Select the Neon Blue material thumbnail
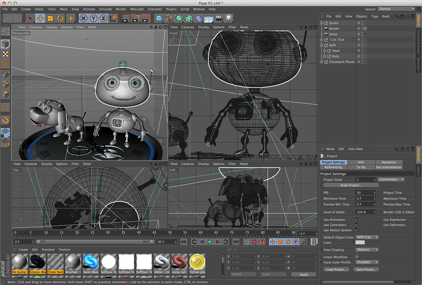Screen dimensions: 422x285 click(x=91, y=264)
